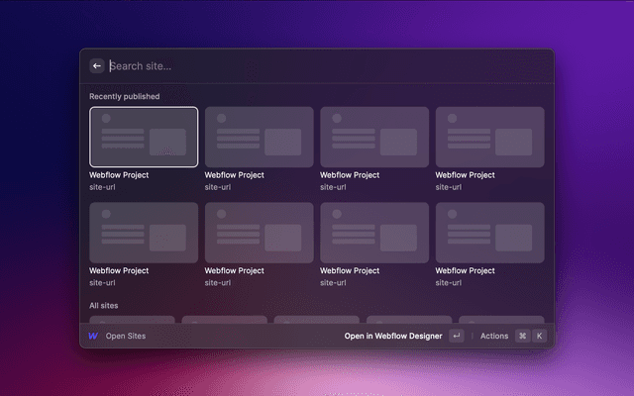Screen dimensions: 634x396
Task: Click the Recently published section heading
Action: click(x=124, y=96)
